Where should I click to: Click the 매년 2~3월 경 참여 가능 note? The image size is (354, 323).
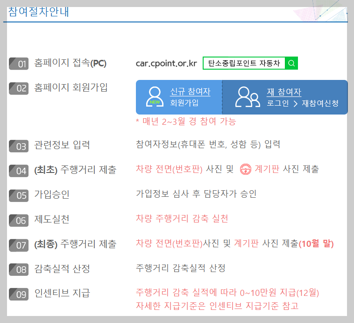click(x=186, y=122)
